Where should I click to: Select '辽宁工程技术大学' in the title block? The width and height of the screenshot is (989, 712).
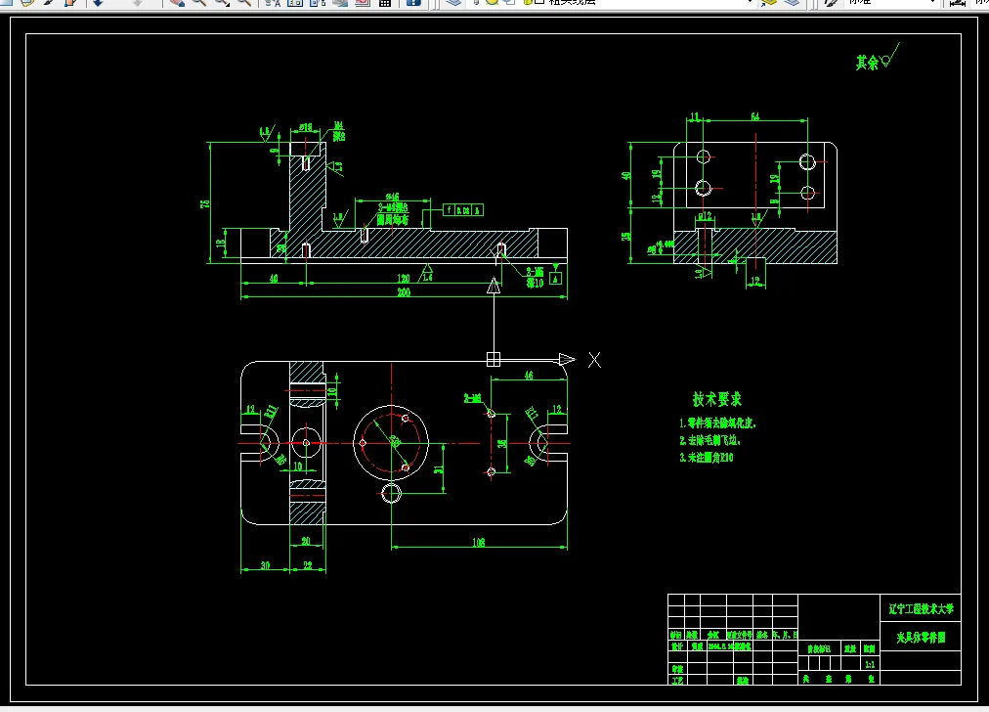pos(921,609)
